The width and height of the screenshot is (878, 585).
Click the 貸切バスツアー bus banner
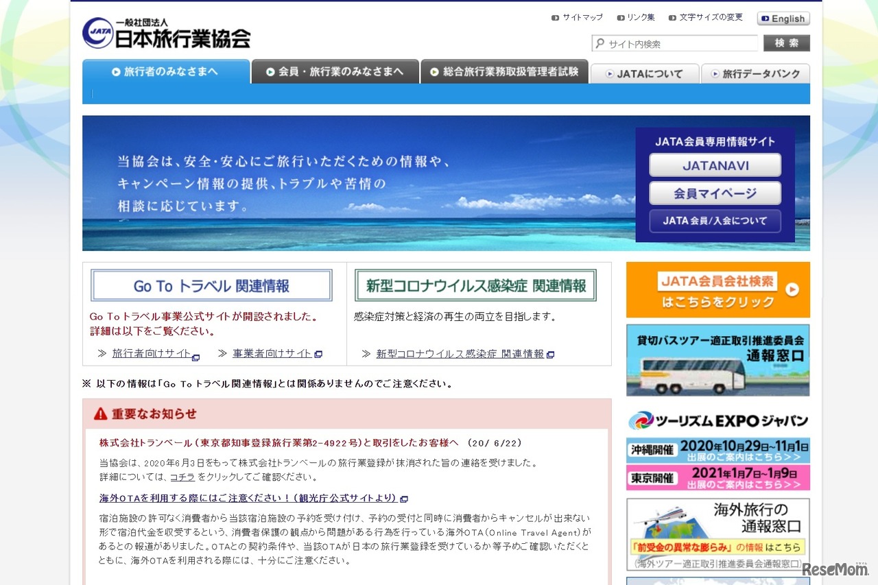point(717,359)
